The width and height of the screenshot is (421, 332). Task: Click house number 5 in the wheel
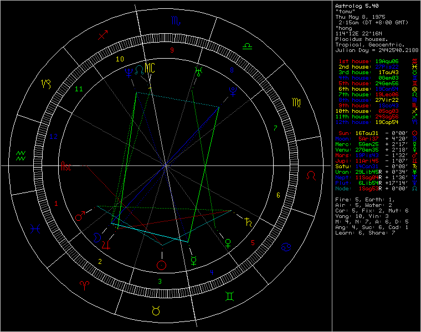pyautogui.click(x=253, y=243)
